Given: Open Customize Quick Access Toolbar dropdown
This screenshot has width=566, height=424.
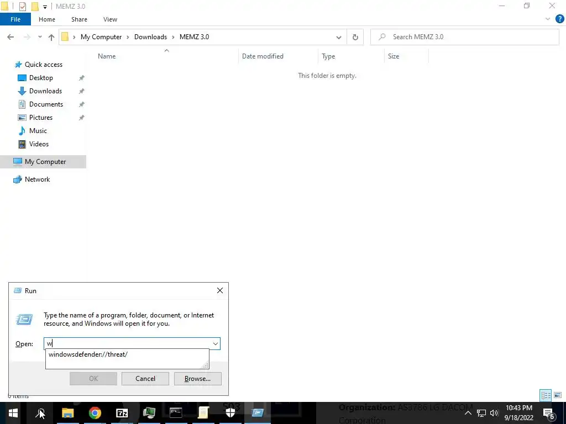Looking at the screenshot, I should [45, 7].
